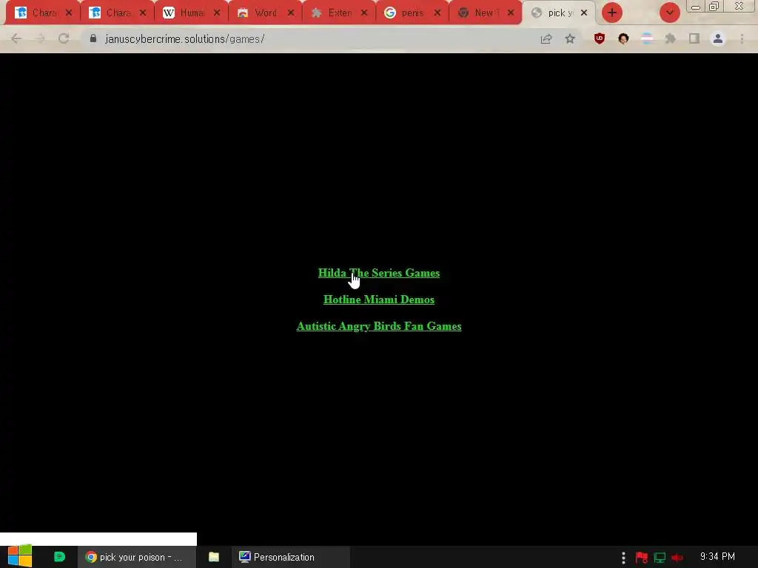This screenshot has width=758, height=568.
Task: Switch to the first Chara tab
Action: point(42,13)
